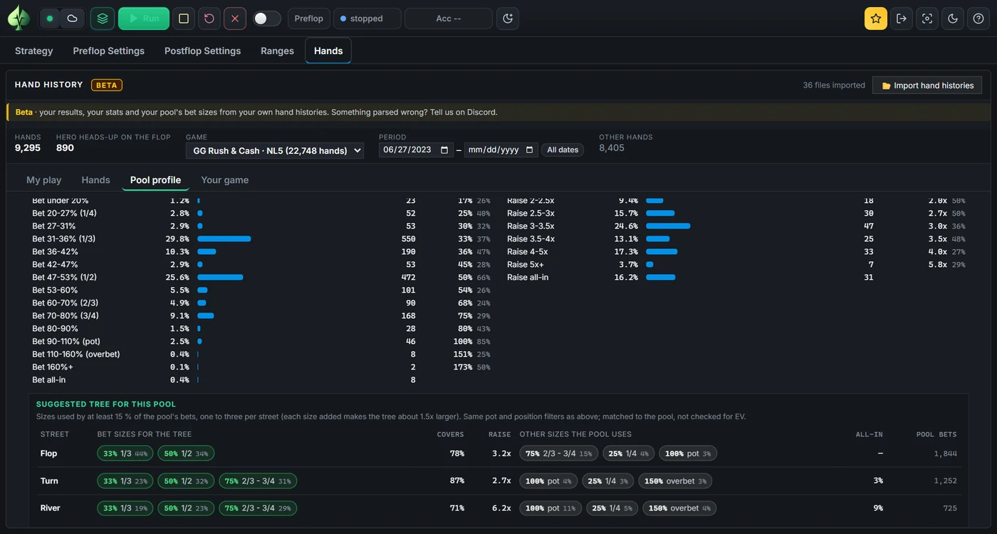Click the circular reset arrow icon

209,19
